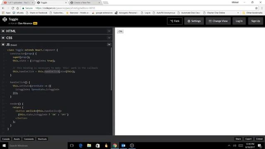Expand the HTML panel dropdown chevron
This screenshot has width=265, height=149.
coord(109,31)
